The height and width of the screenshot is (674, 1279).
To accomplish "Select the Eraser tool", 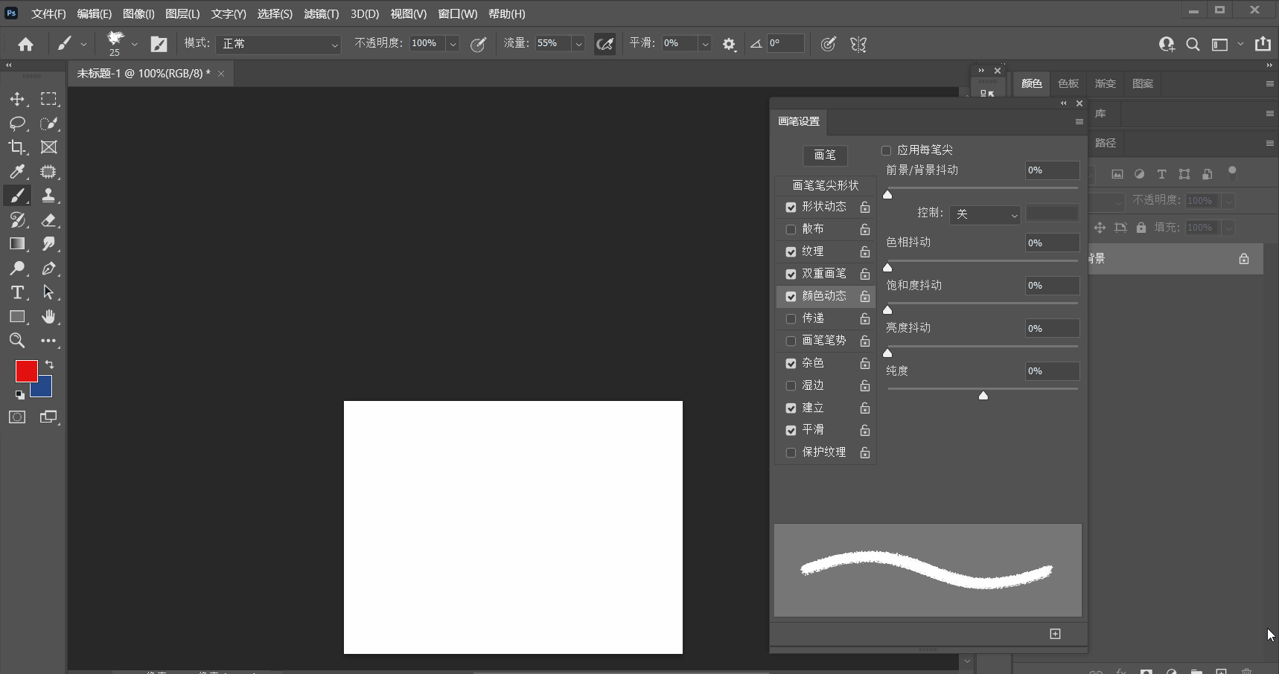I will [48, 220].
